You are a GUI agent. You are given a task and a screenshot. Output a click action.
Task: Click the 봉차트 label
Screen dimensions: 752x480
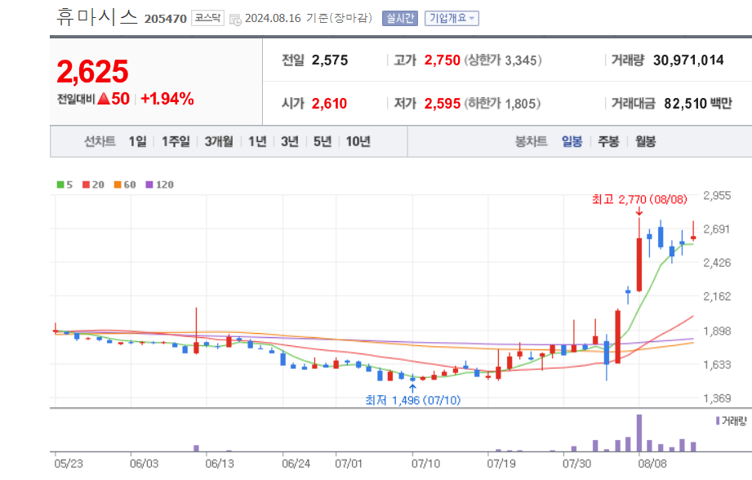coord(531,141)
